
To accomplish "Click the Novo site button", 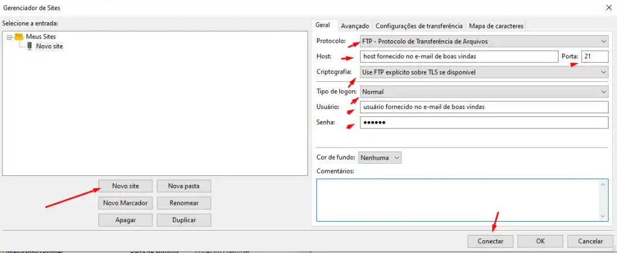I will click(x=125, y=186).
